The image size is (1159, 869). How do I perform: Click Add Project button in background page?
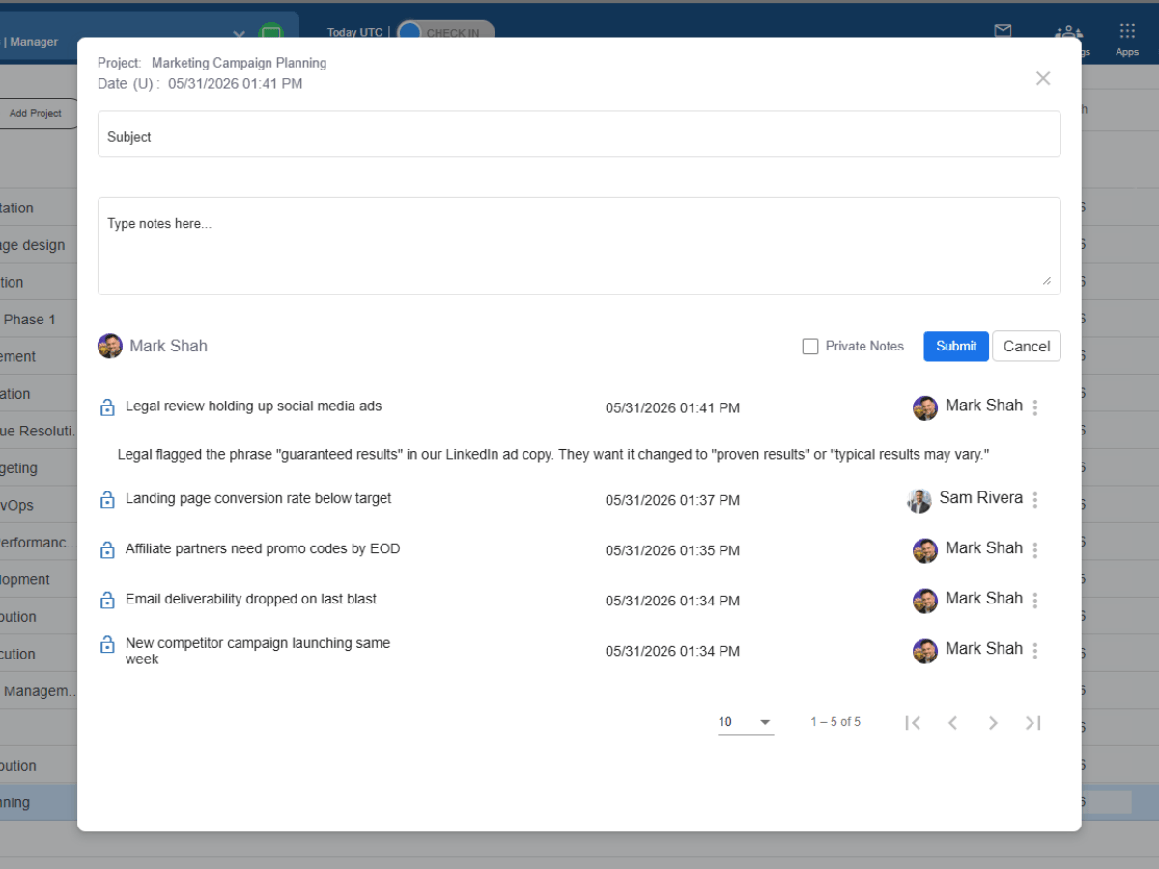(36, 113)
